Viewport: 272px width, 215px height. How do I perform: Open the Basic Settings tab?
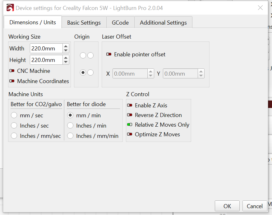[x=84, y=23]
